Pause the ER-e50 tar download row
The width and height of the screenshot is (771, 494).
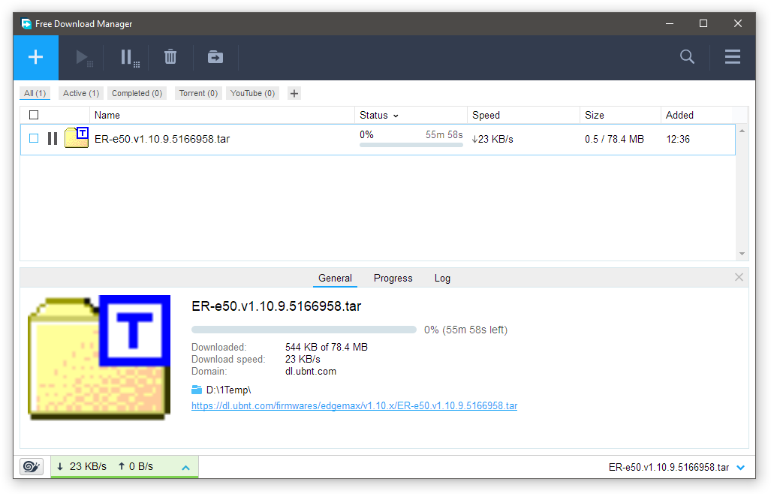[x=53, y=139]
